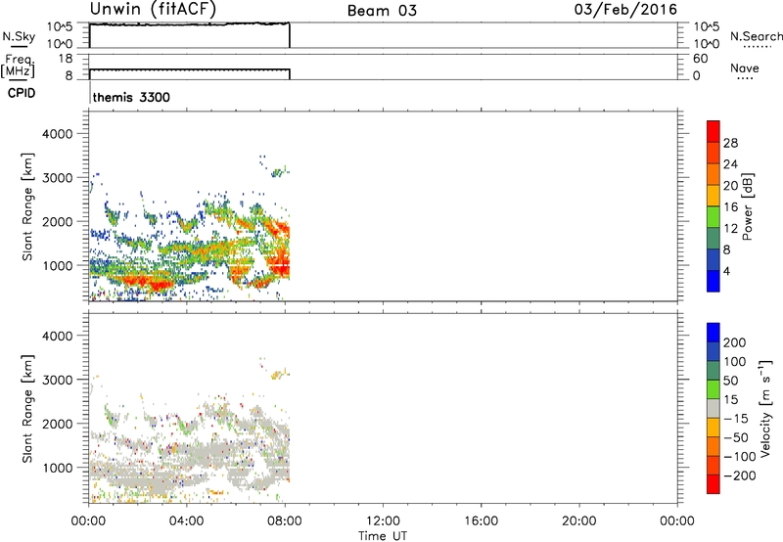Click the '200' Velocity color bar label

pos(735,342)
